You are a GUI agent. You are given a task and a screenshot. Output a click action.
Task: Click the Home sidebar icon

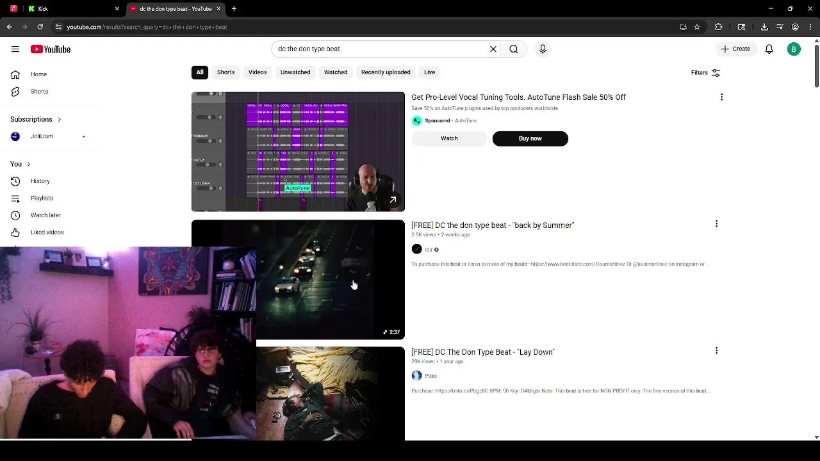pyautogui.click(x=15, y=74)
